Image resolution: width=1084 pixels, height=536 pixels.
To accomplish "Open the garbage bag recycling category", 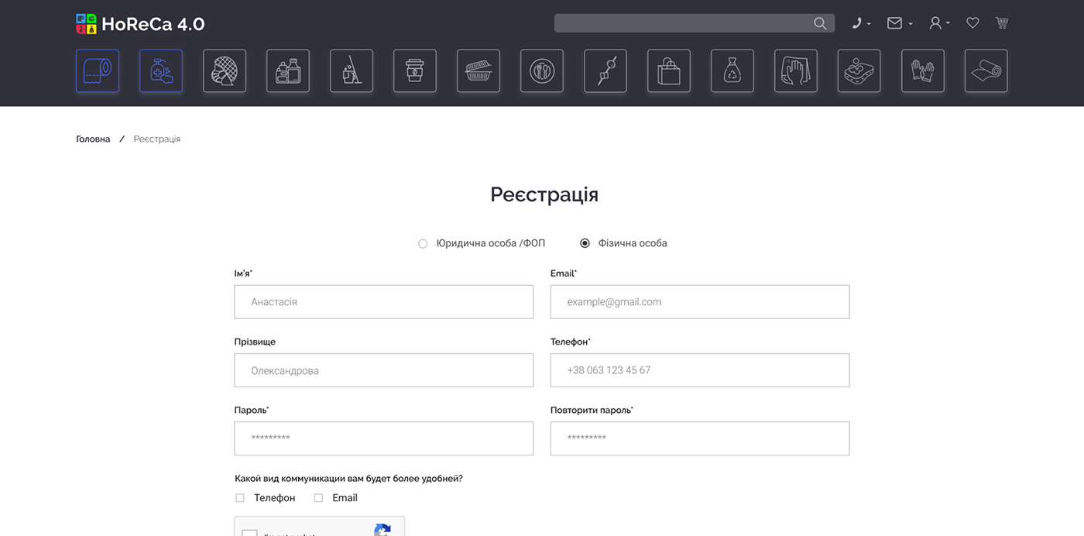I will pos(732,71).
